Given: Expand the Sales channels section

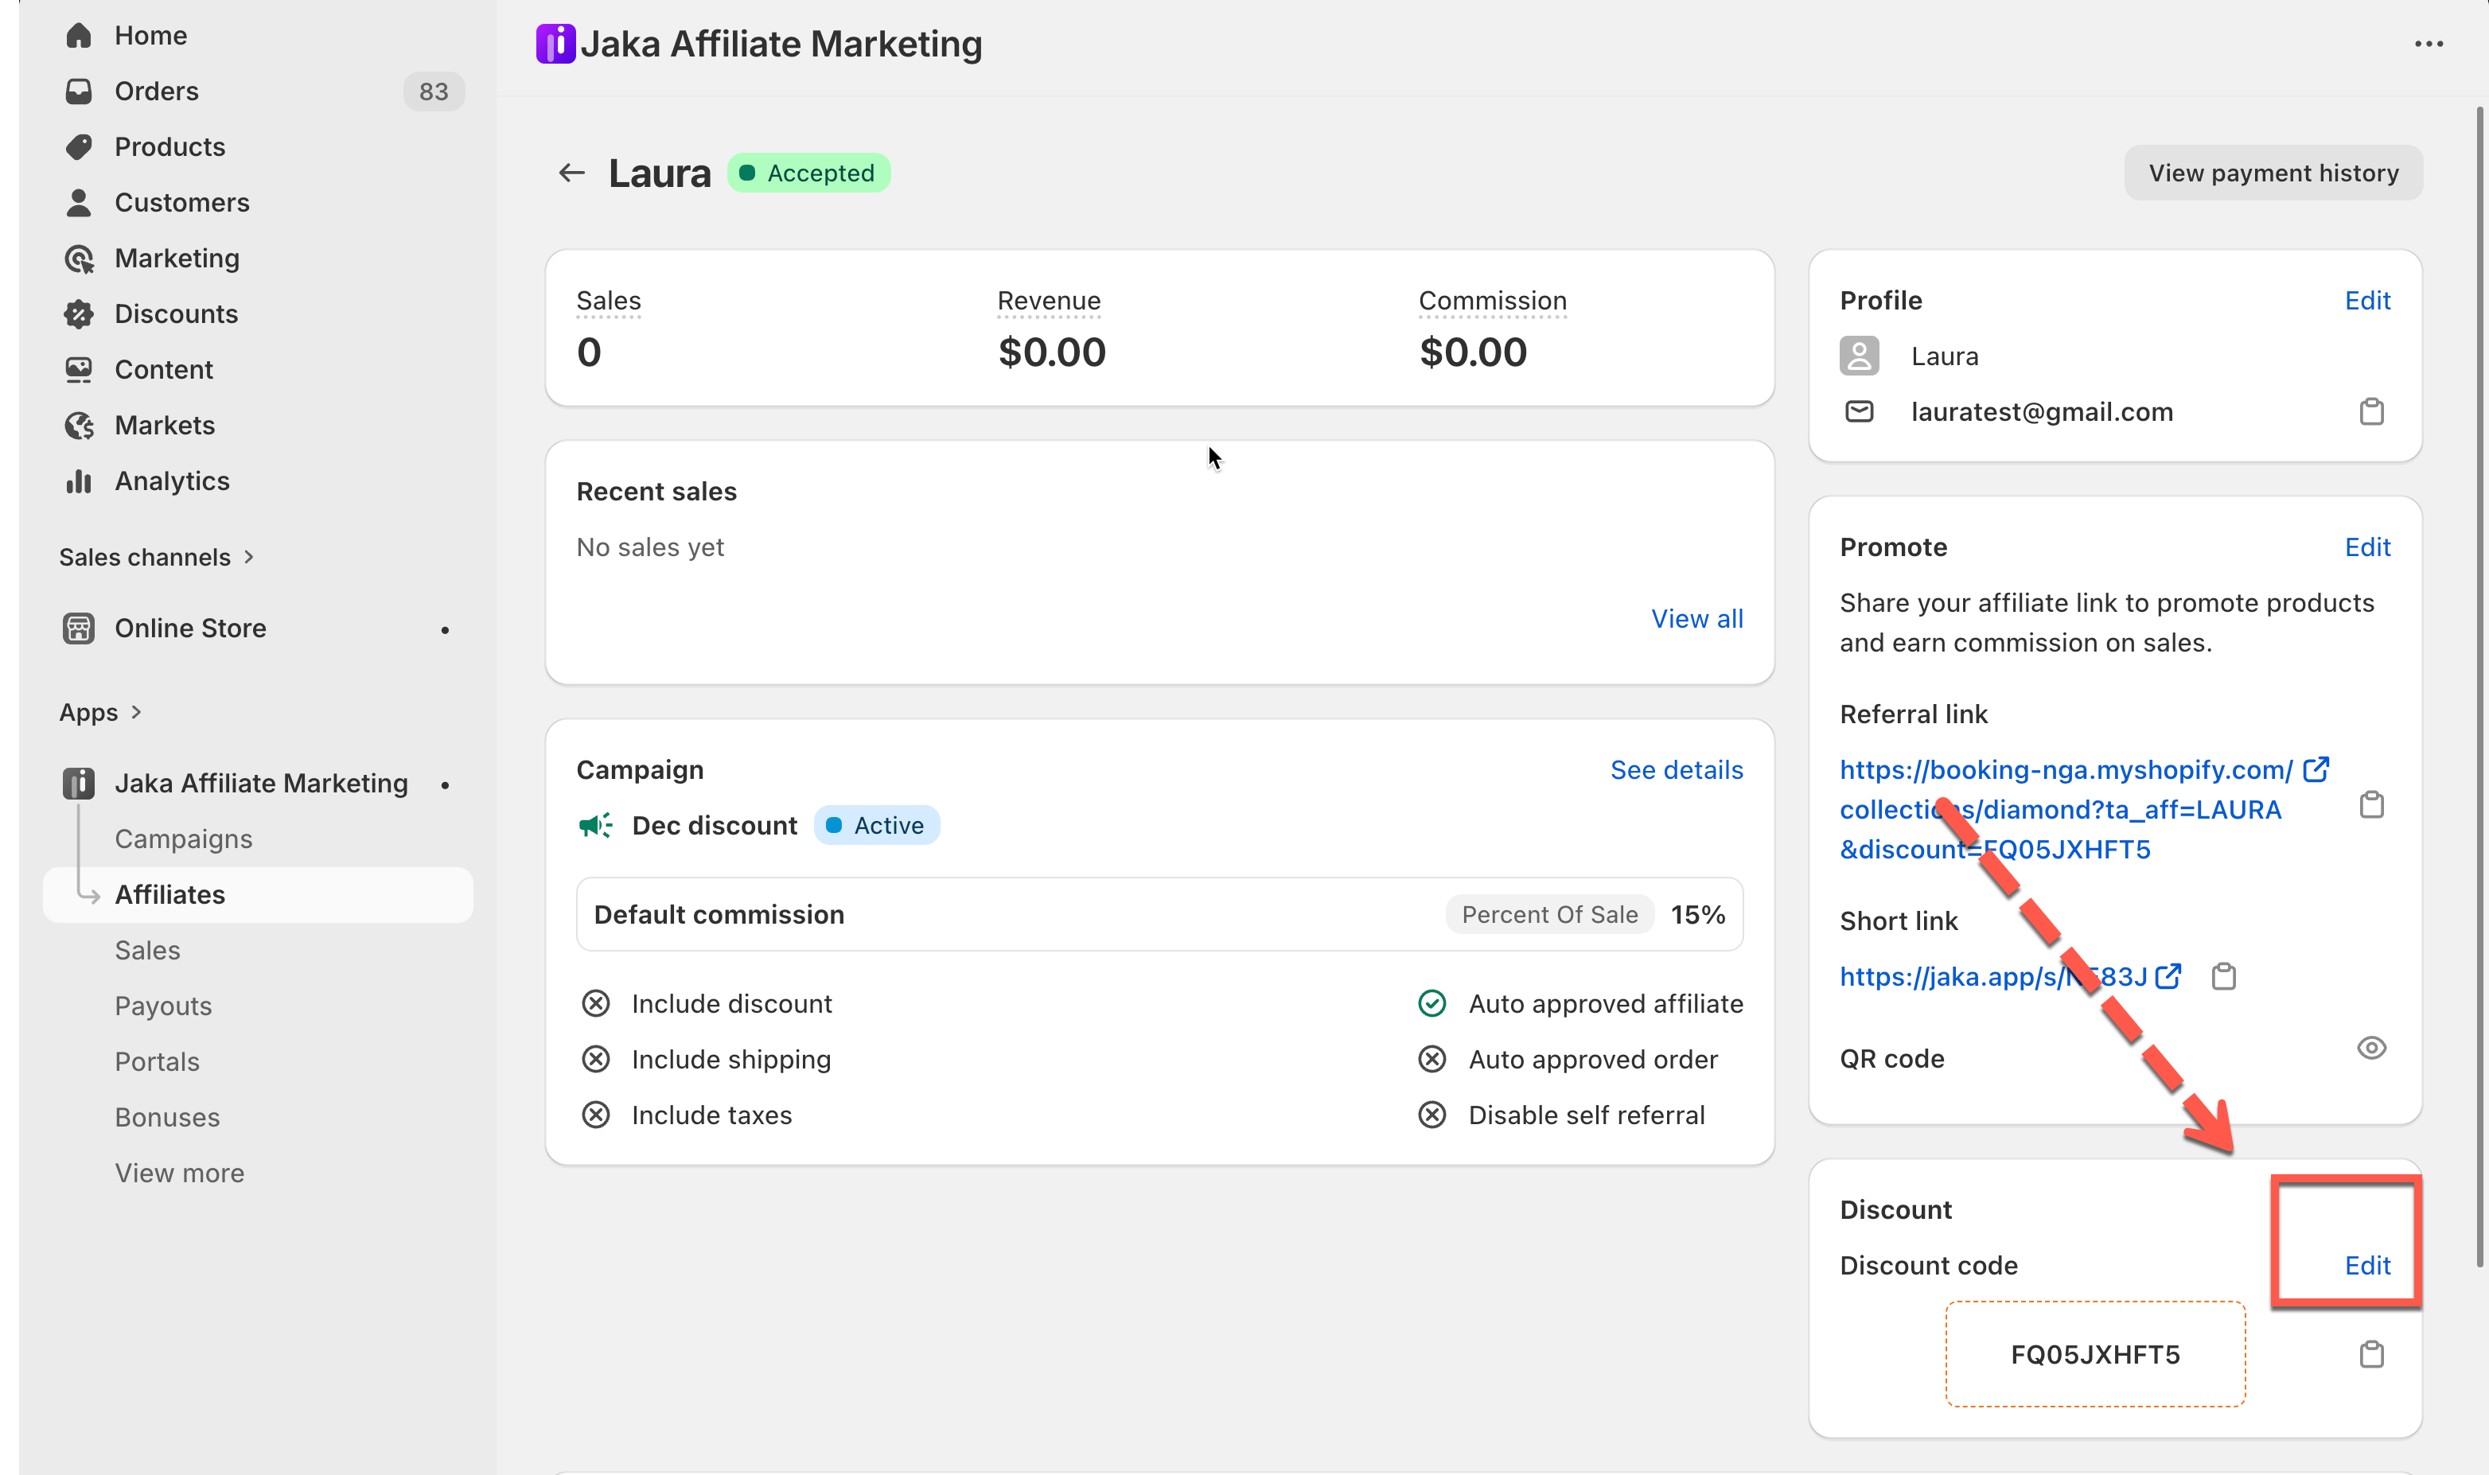Looking at the screenshot, I should (x=156, y=558).
